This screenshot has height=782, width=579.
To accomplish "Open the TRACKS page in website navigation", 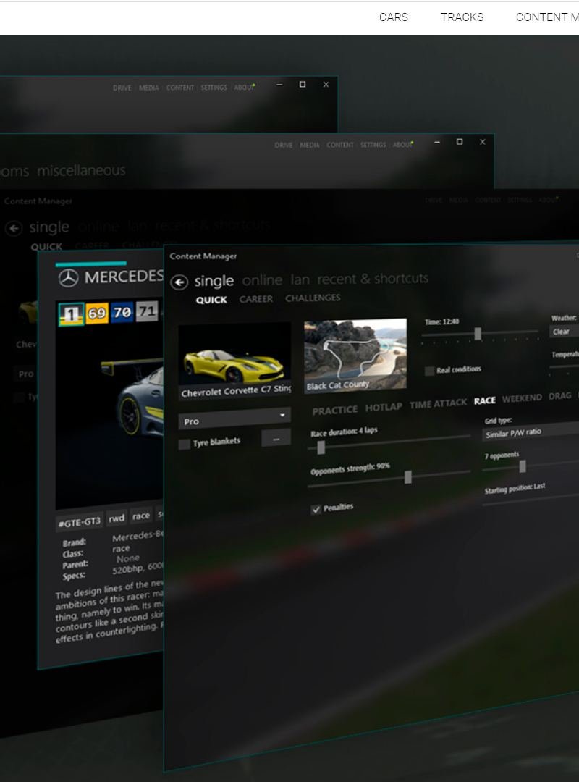I will (x=462, y=17).
